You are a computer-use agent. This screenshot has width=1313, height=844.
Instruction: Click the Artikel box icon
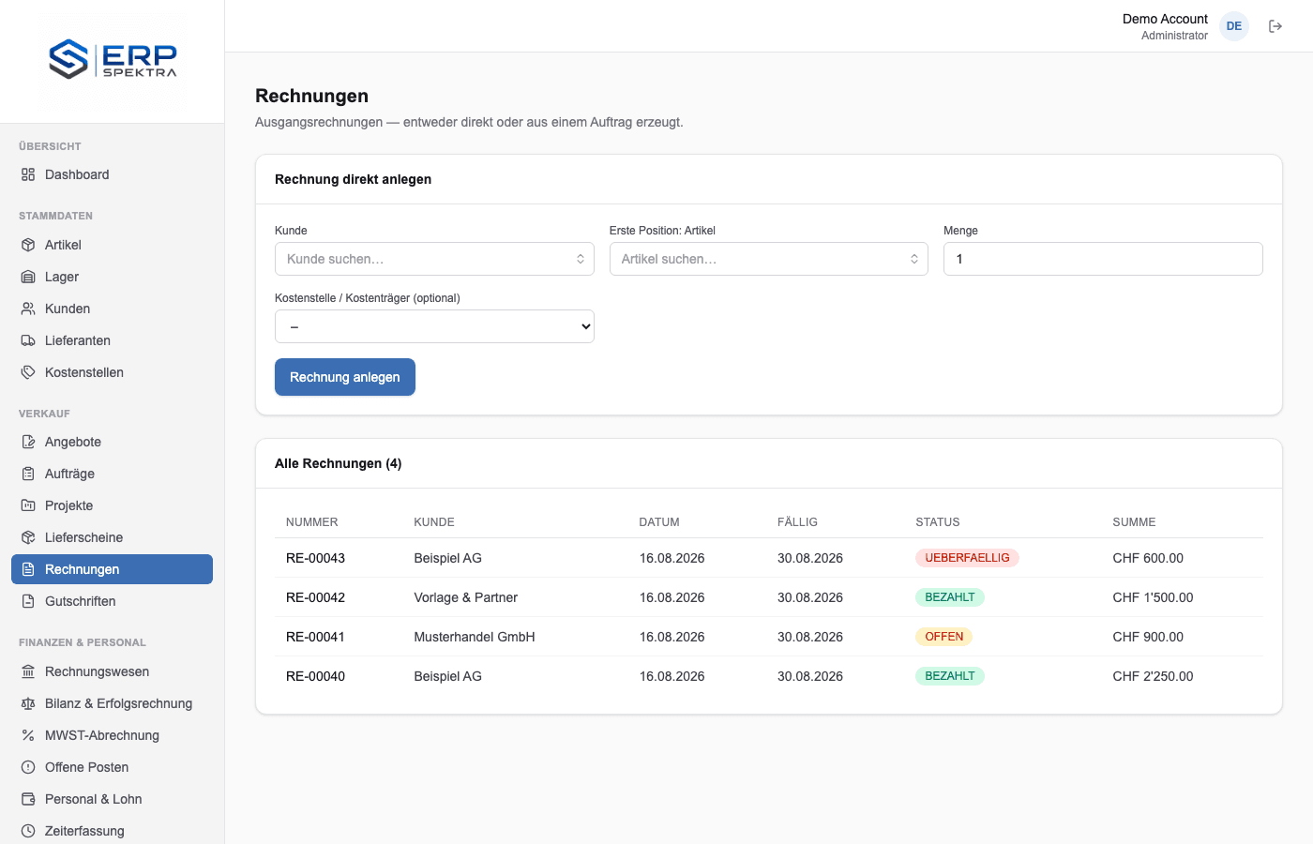[28, 245]
